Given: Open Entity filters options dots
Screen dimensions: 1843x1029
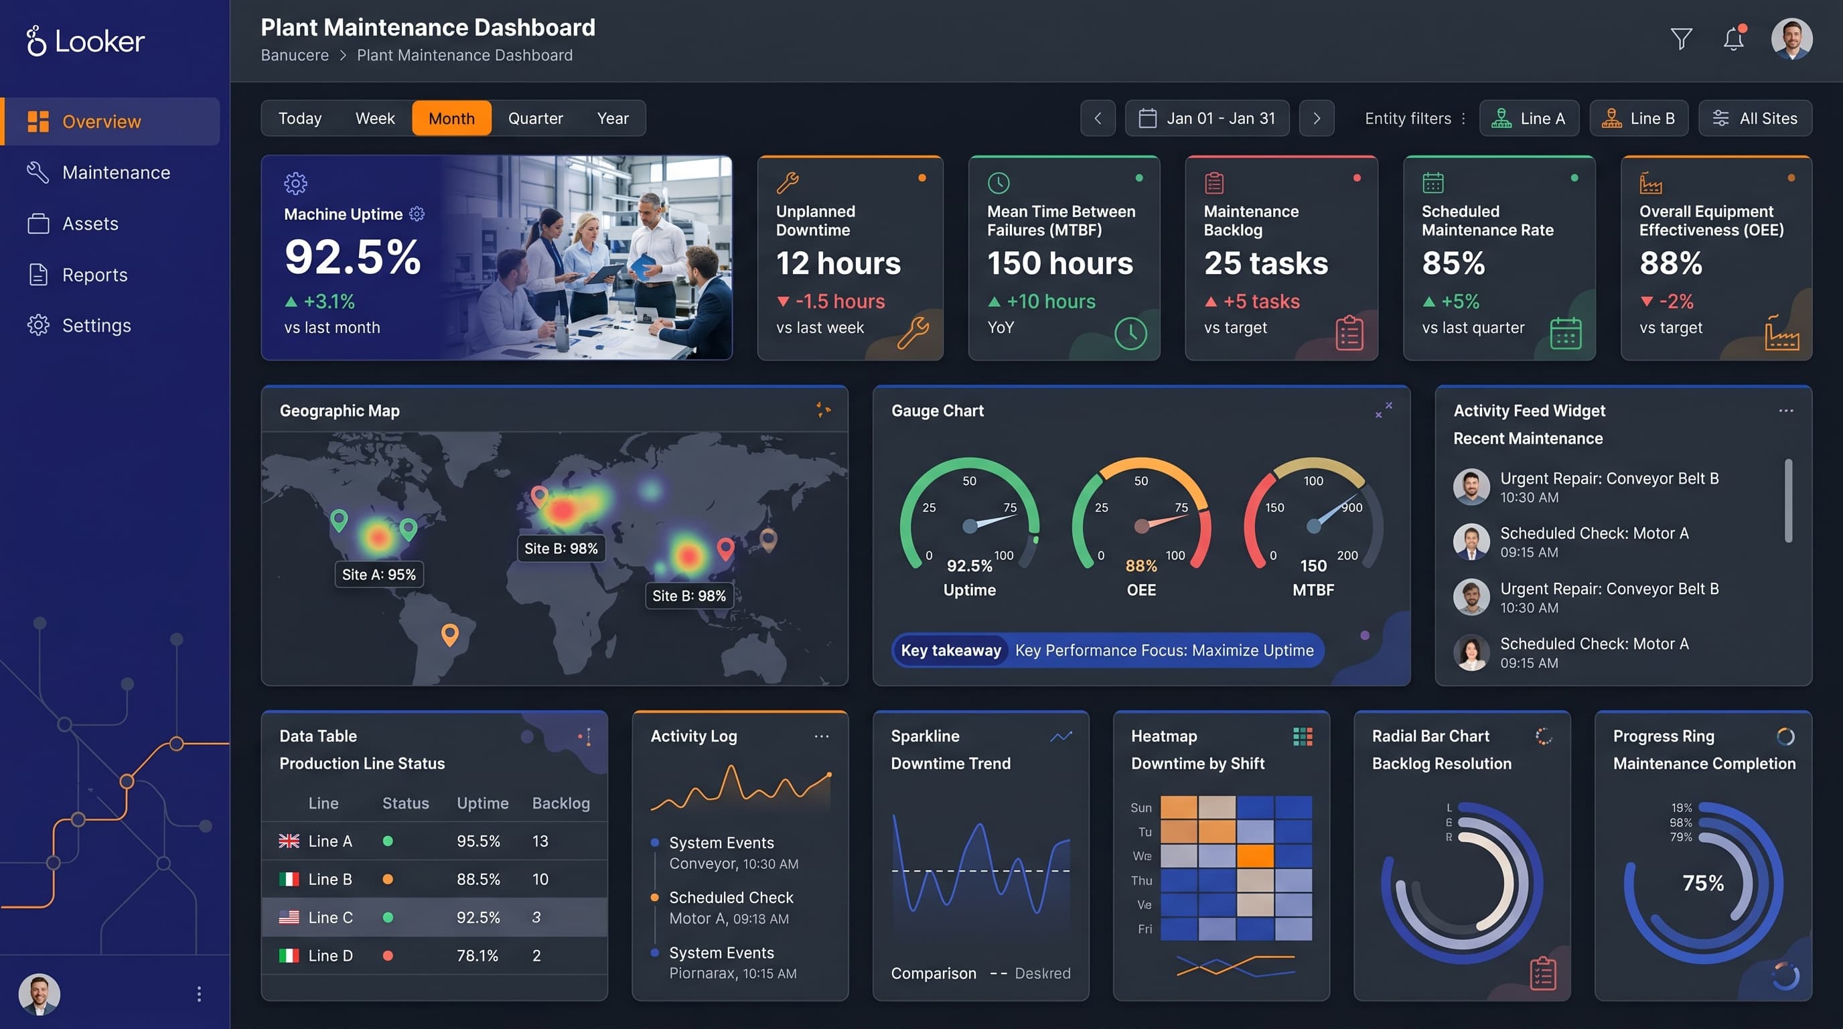Looking at the screenshot, I should pyautogui.click(x=1463, y=118).
